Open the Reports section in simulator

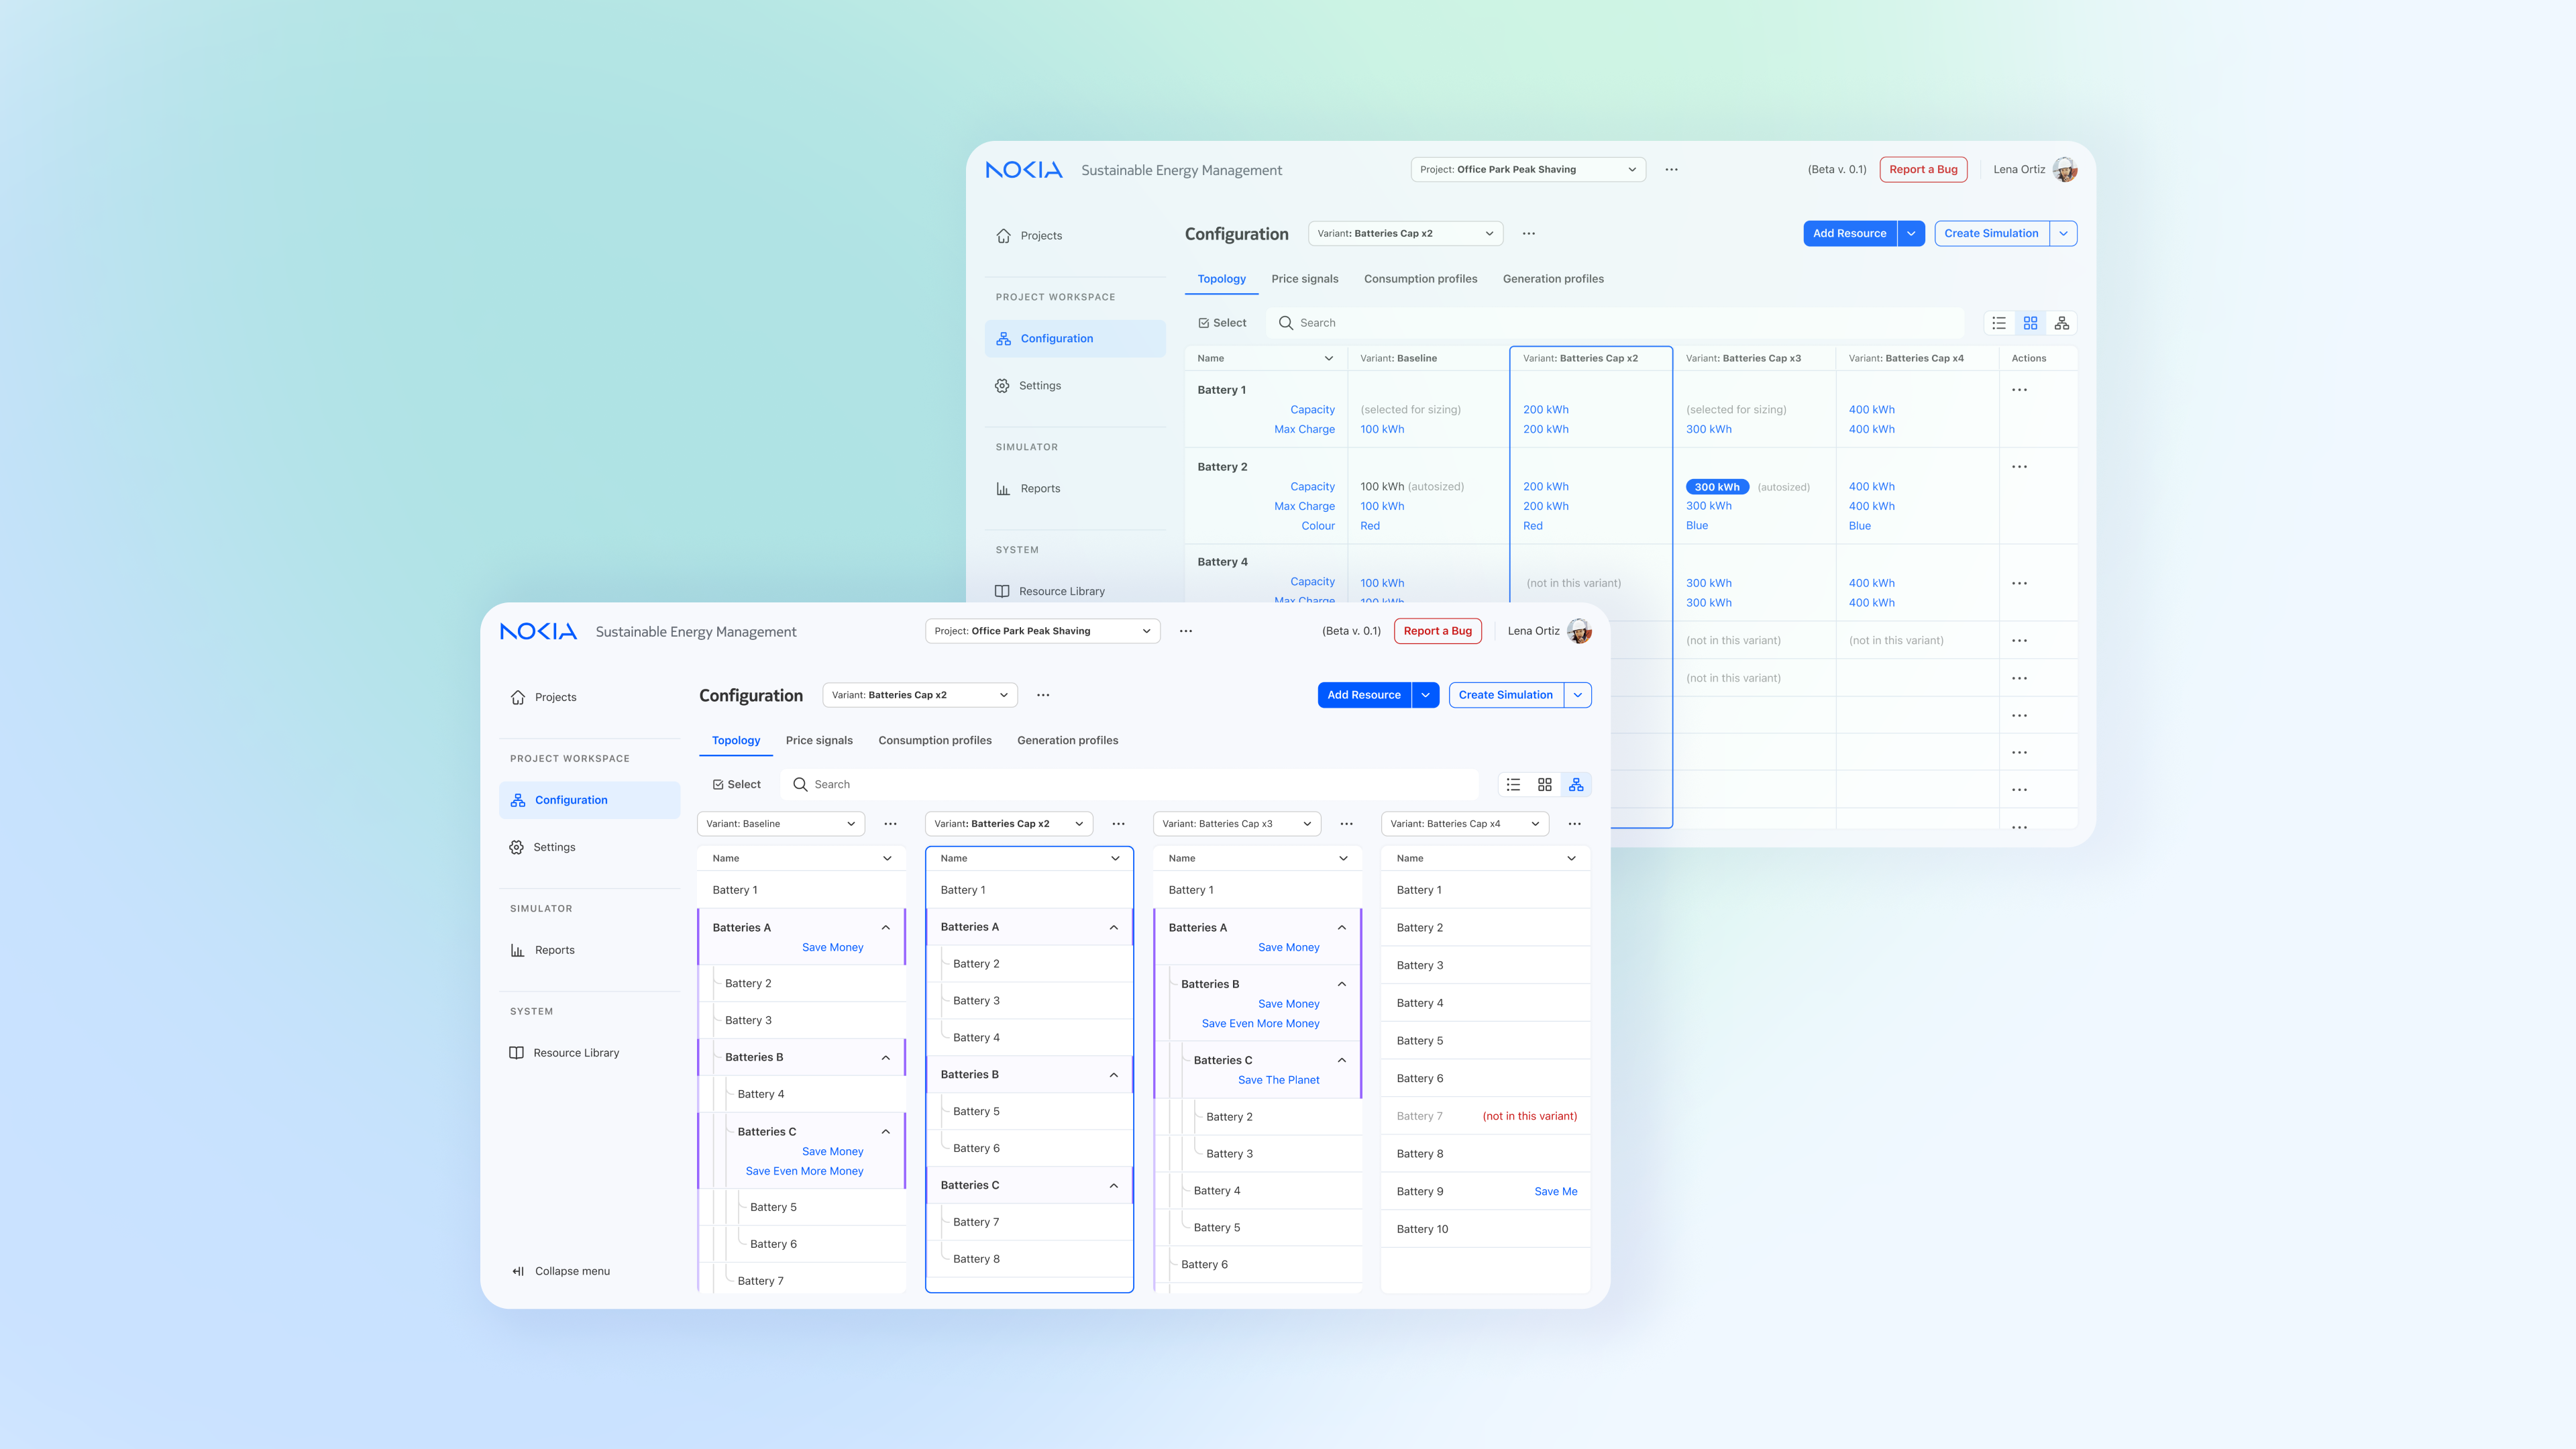[553, 950]
